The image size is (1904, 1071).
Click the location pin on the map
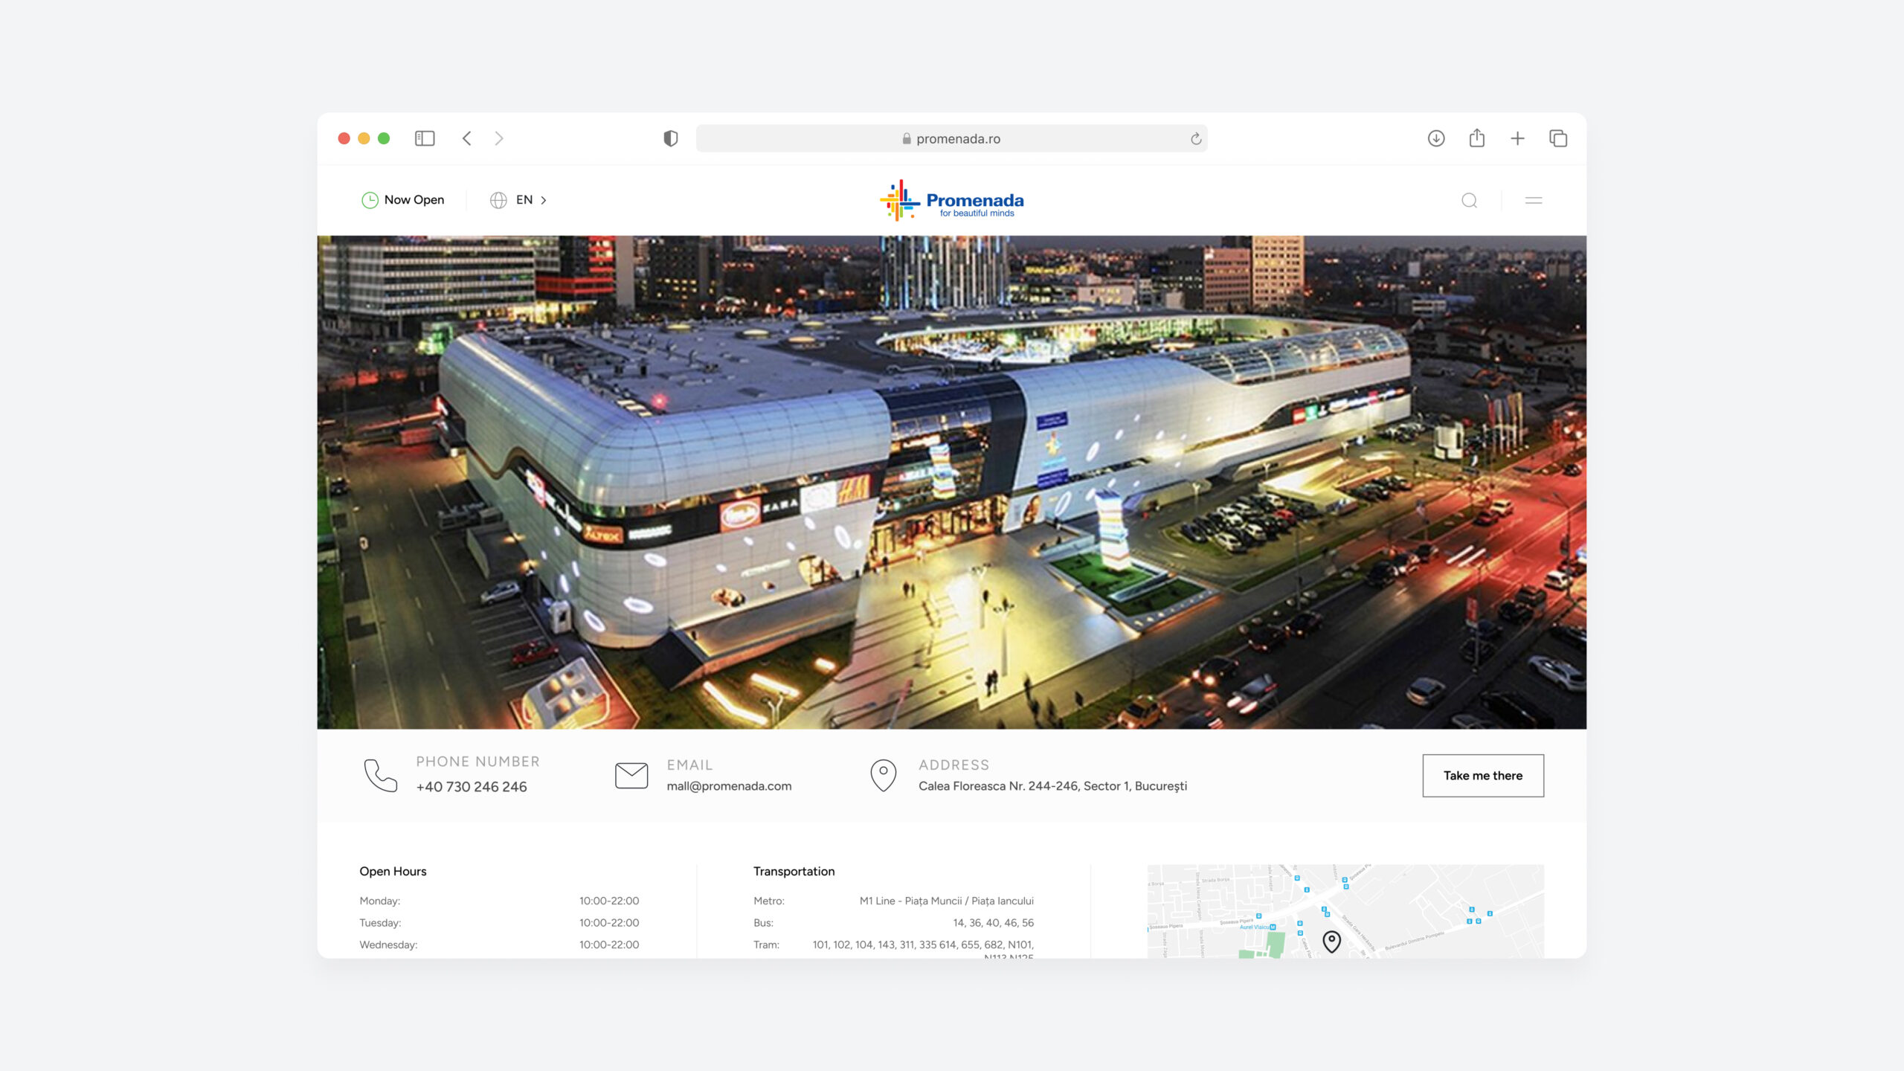click(1331, 941)
